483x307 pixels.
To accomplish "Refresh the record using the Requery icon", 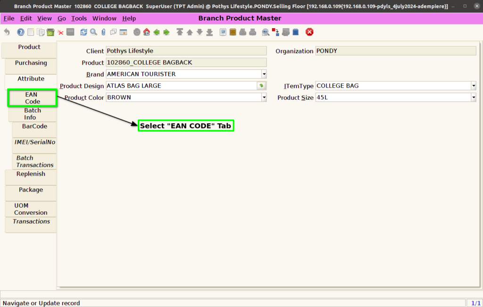I will tap(83, 32).
